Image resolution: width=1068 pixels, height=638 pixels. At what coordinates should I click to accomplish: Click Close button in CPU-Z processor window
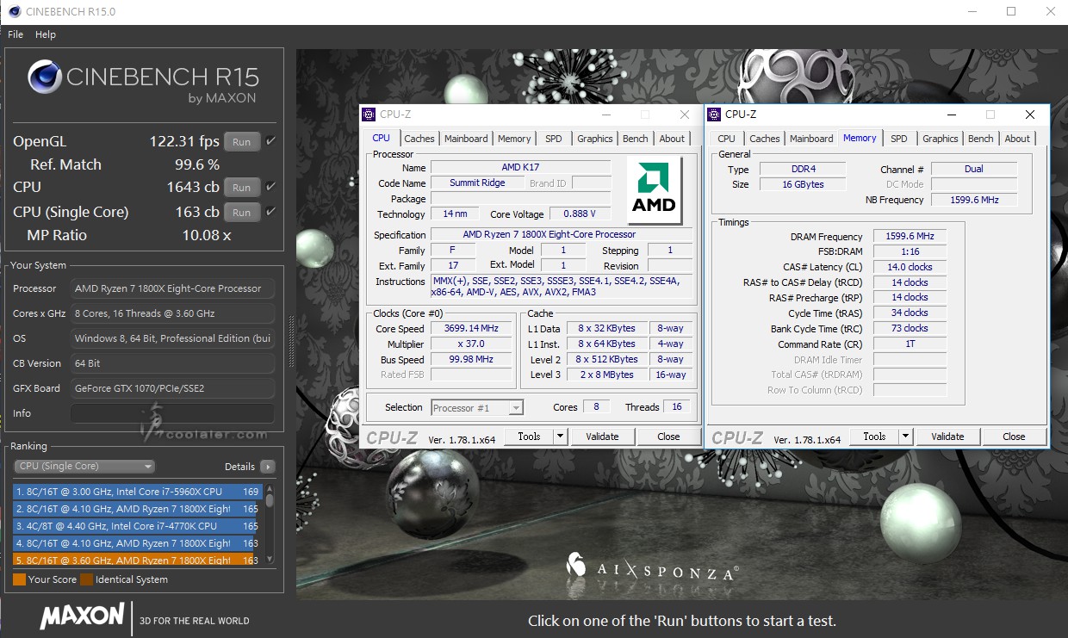click(669, 437)
